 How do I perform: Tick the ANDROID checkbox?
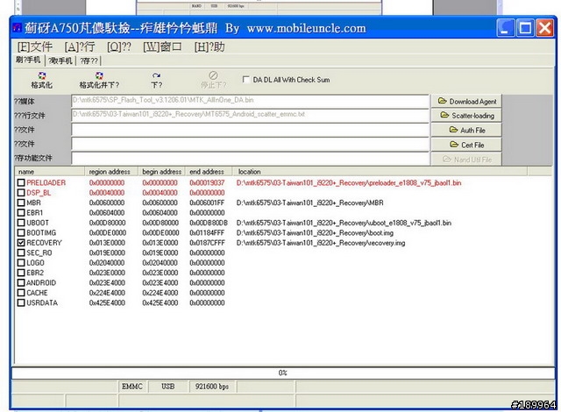[21, 283]
